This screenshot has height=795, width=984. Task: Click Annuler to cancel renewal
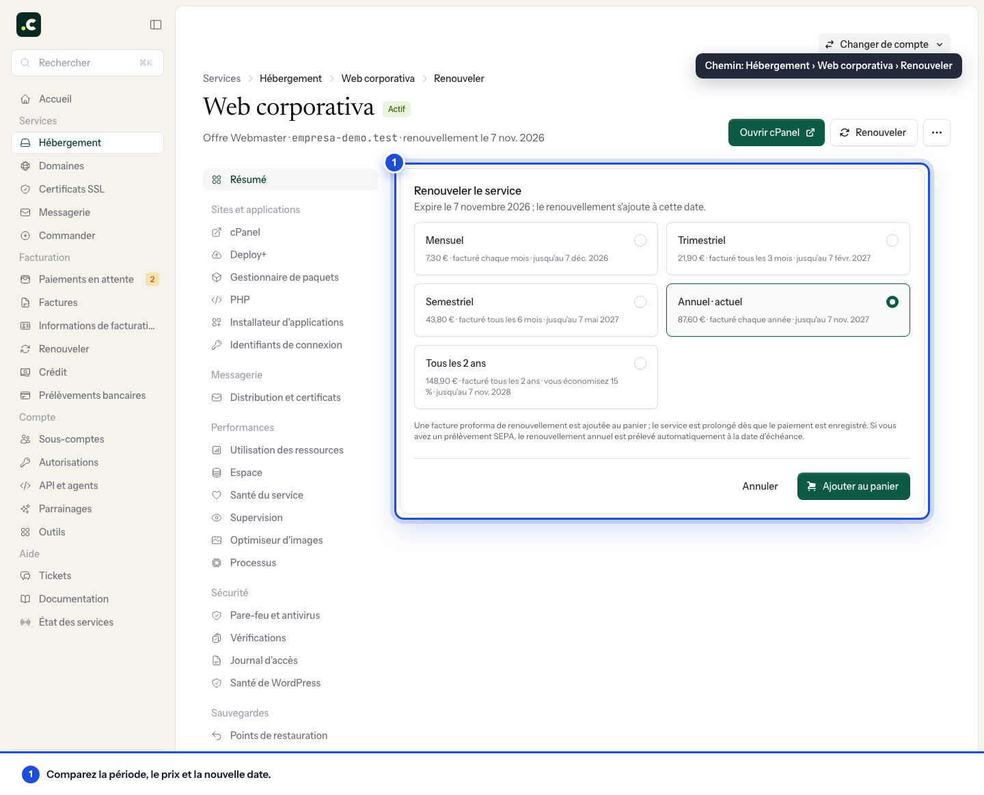(760, 486)
